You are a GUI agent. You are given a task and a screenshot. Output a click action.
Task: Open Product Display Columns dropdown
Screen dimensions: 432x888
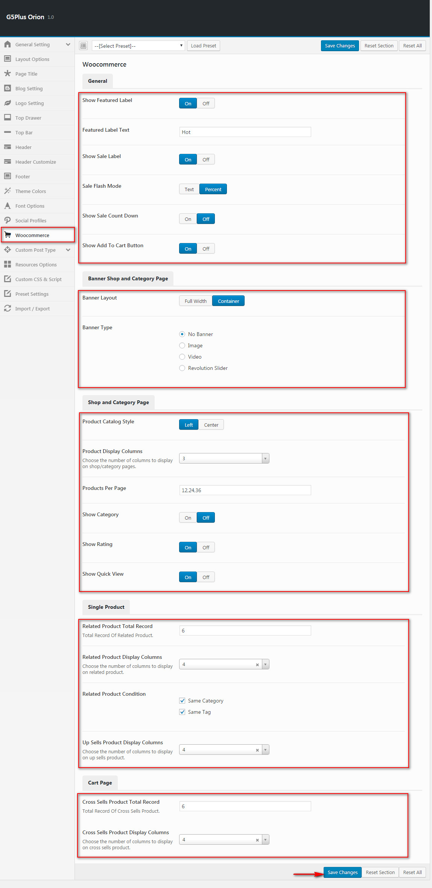coord(224,458)
